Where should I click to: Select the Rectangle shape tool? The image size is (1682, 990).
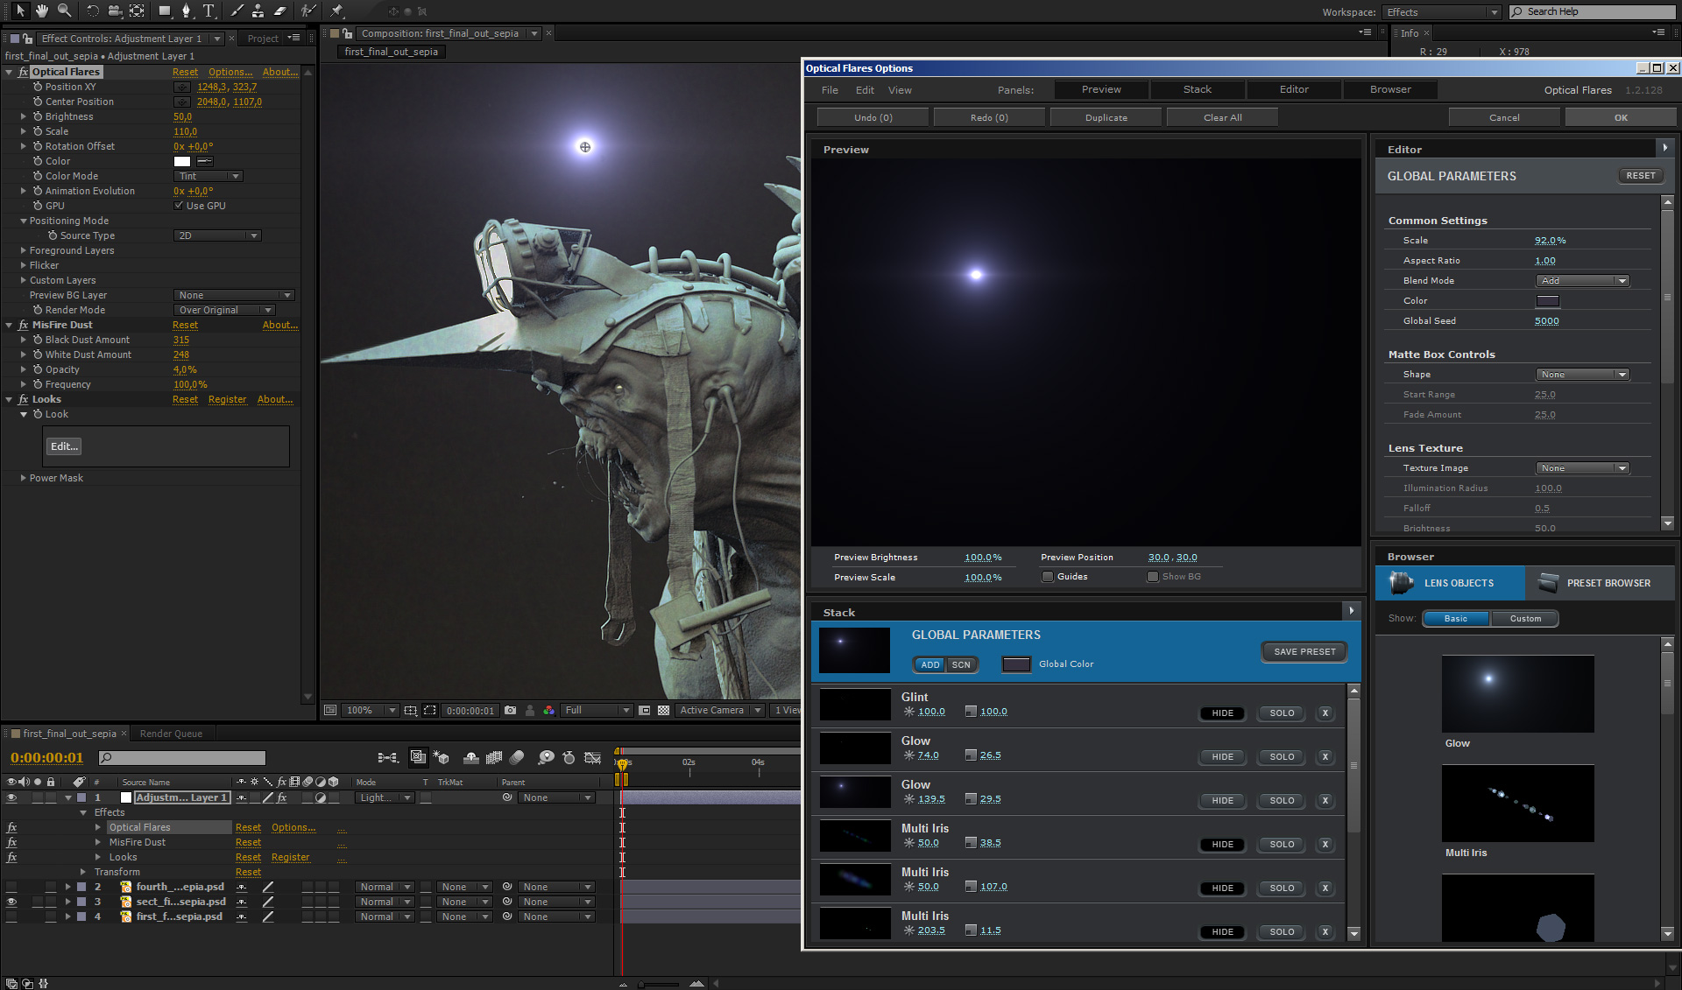pos(165,11)
